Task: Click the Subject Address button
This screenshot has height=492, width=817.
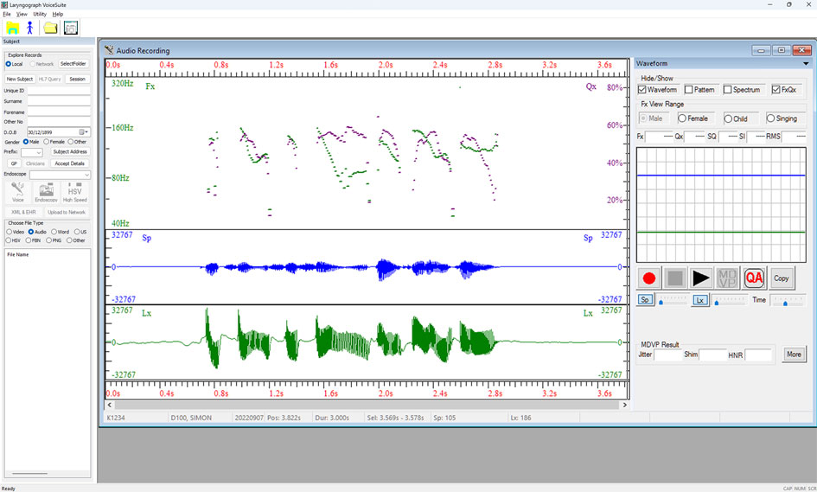Action: point(70,151)
